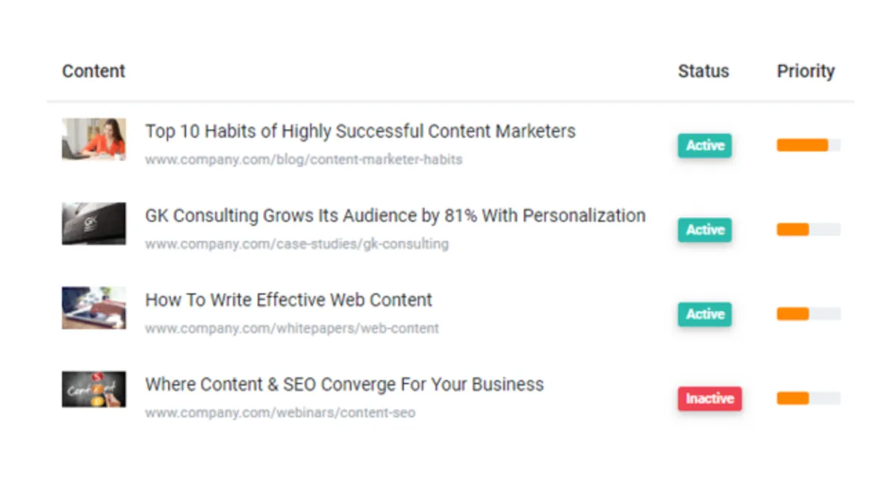Click priority bar on GK Consulting row

coord(808,230)
